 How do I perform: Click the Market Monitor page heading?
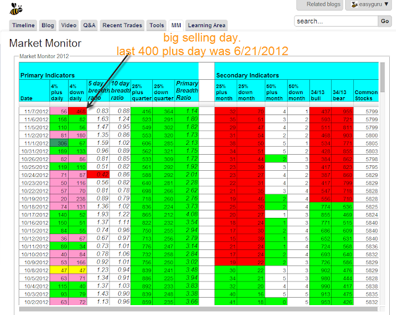pyautogui.click(x=45, y=43)
